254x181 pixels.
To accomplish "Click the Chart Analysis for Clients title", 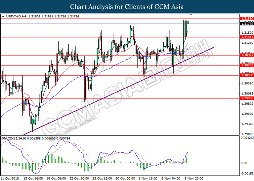I will point(127,7).
